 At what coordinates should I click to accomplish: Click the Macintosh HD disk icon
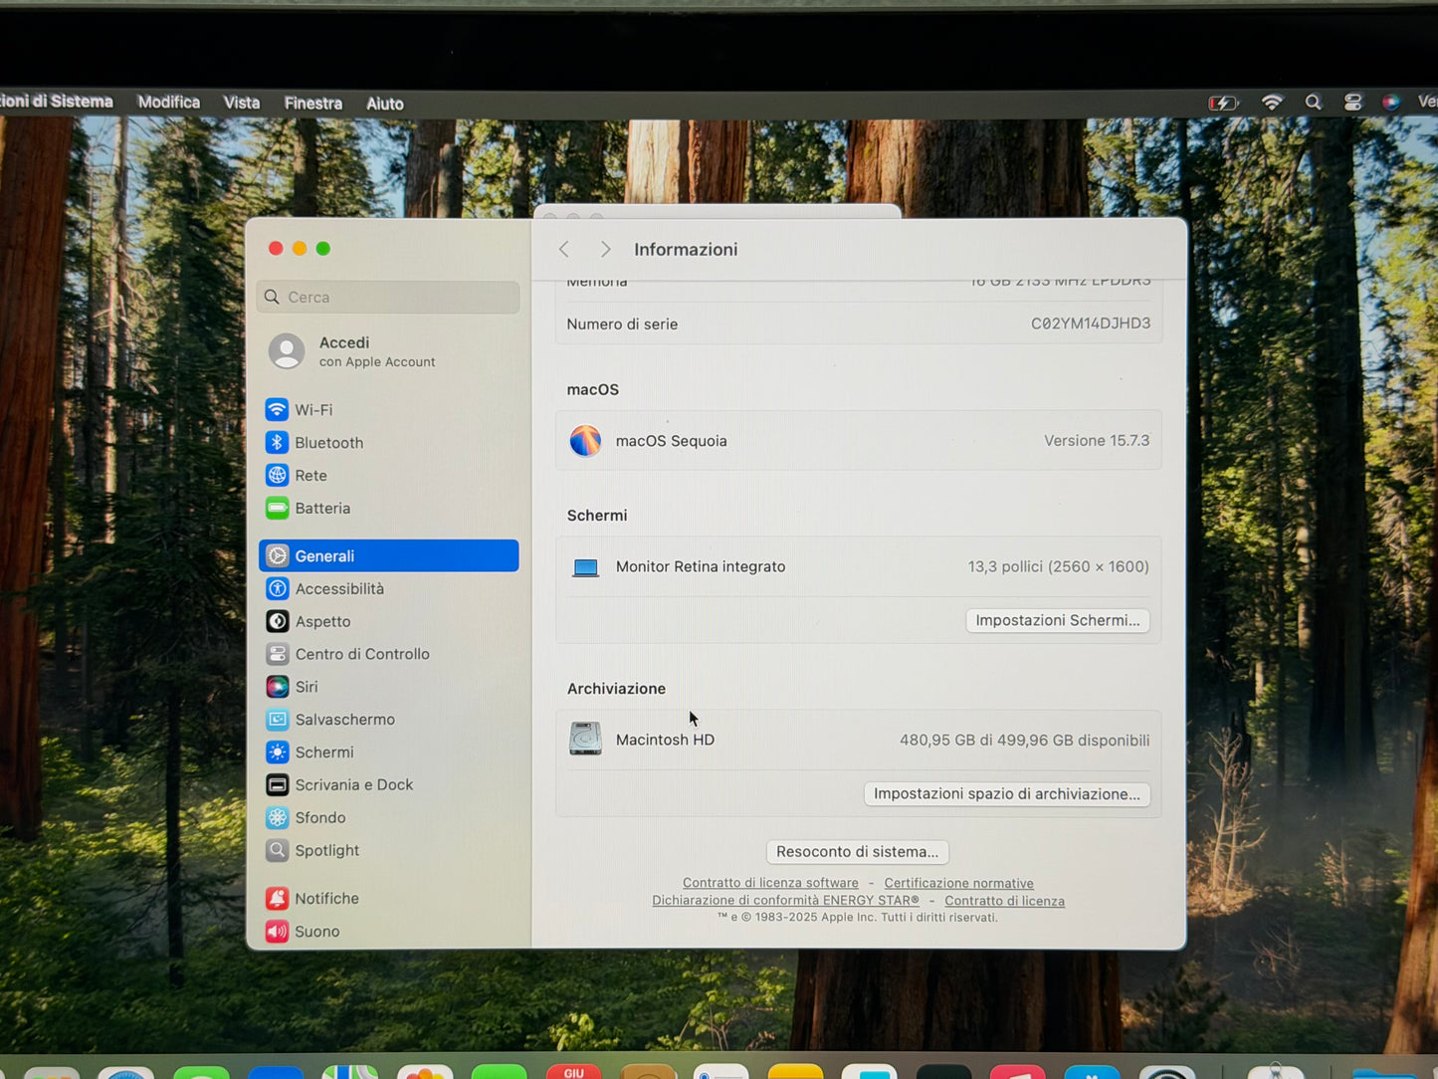585,739
